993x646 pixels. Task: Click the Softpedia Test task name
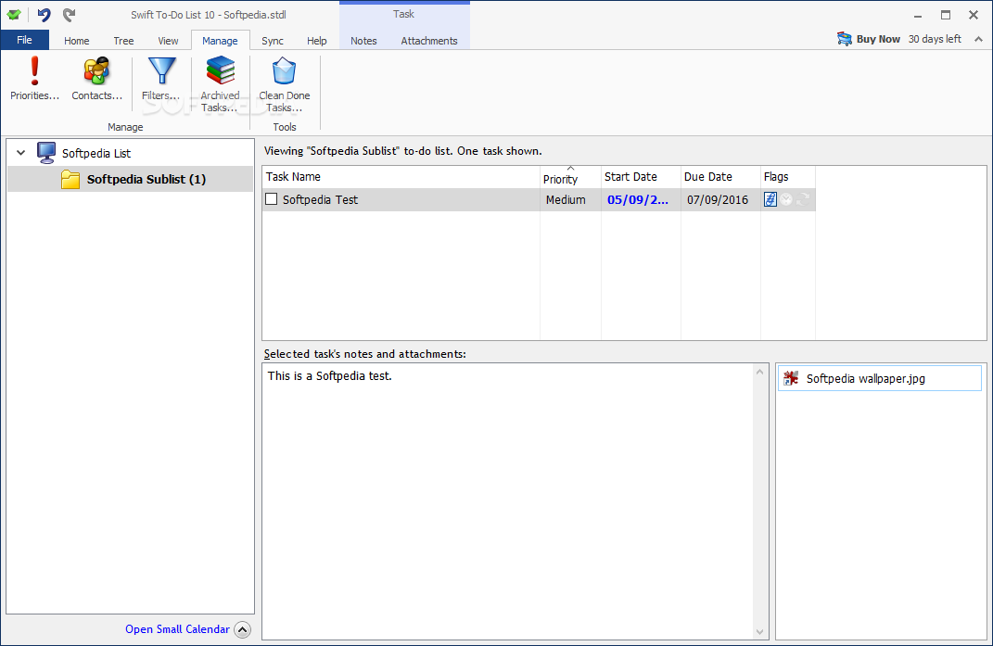(320, 199)
